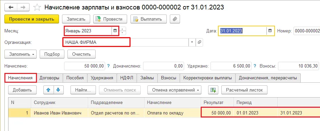Expand the Отмена исправлений dropdown

[174, 90]
